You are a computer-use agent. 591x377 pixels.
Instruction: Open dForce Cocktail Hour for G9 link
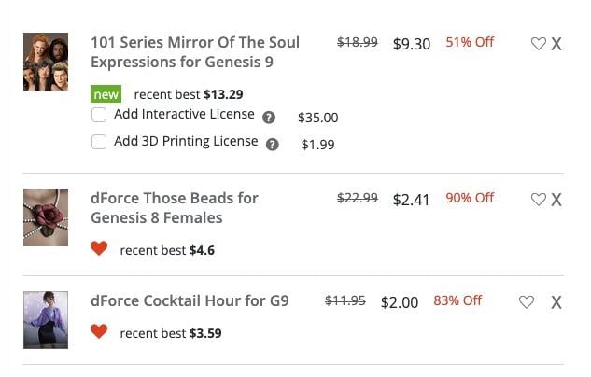[190, 301]
